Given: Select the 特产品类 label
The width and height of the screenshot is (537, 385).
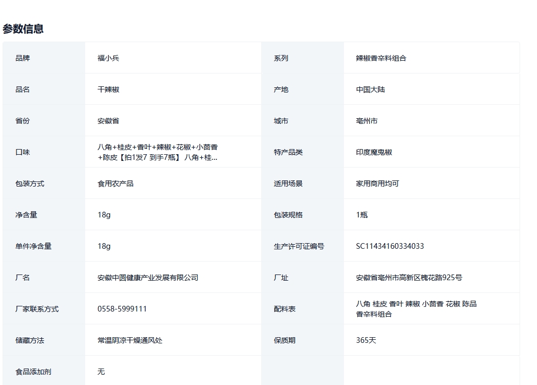Looking at the screenshot, I should 288,152.
